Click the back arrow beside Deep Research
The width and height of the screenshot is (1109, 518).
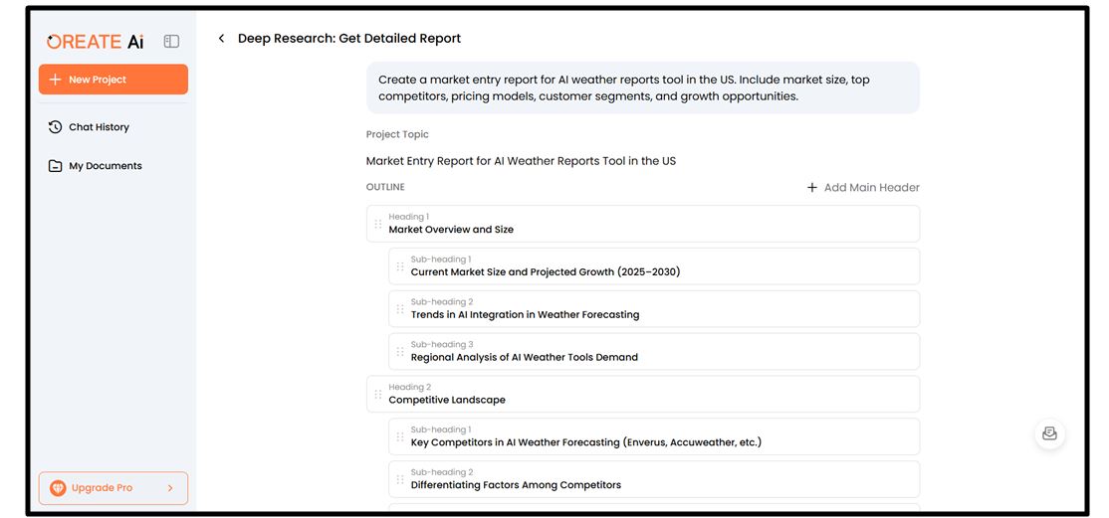click(x=221, y=39)
